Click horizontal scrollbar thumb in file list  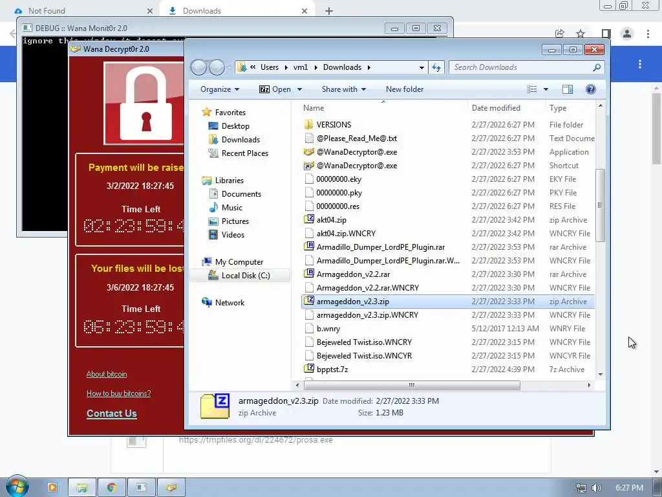(x=412, y=385)
